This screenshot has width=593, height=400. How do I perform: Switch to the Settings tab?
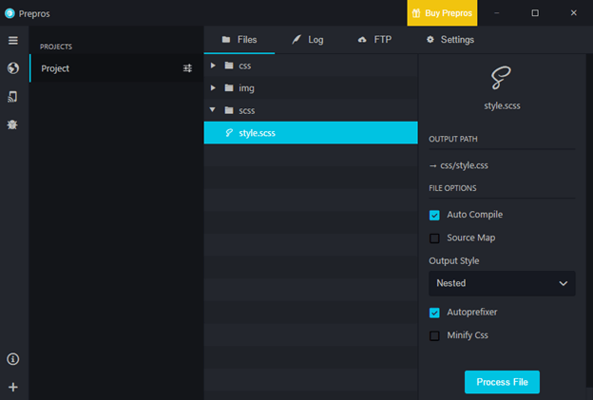click(450, 40)
